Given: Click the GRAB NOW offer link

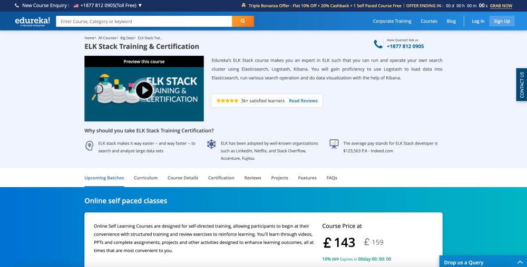Looking at the screenshot, I should (501, 6).
